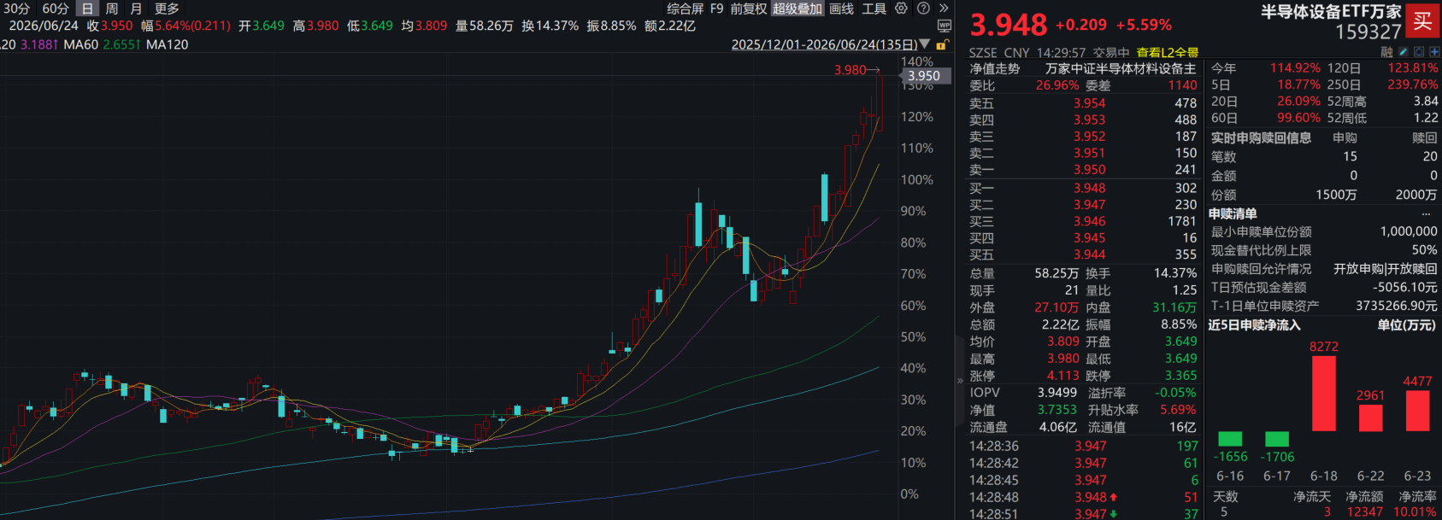
Task: Click the red 买 buy button
Action: (1423, 21)
